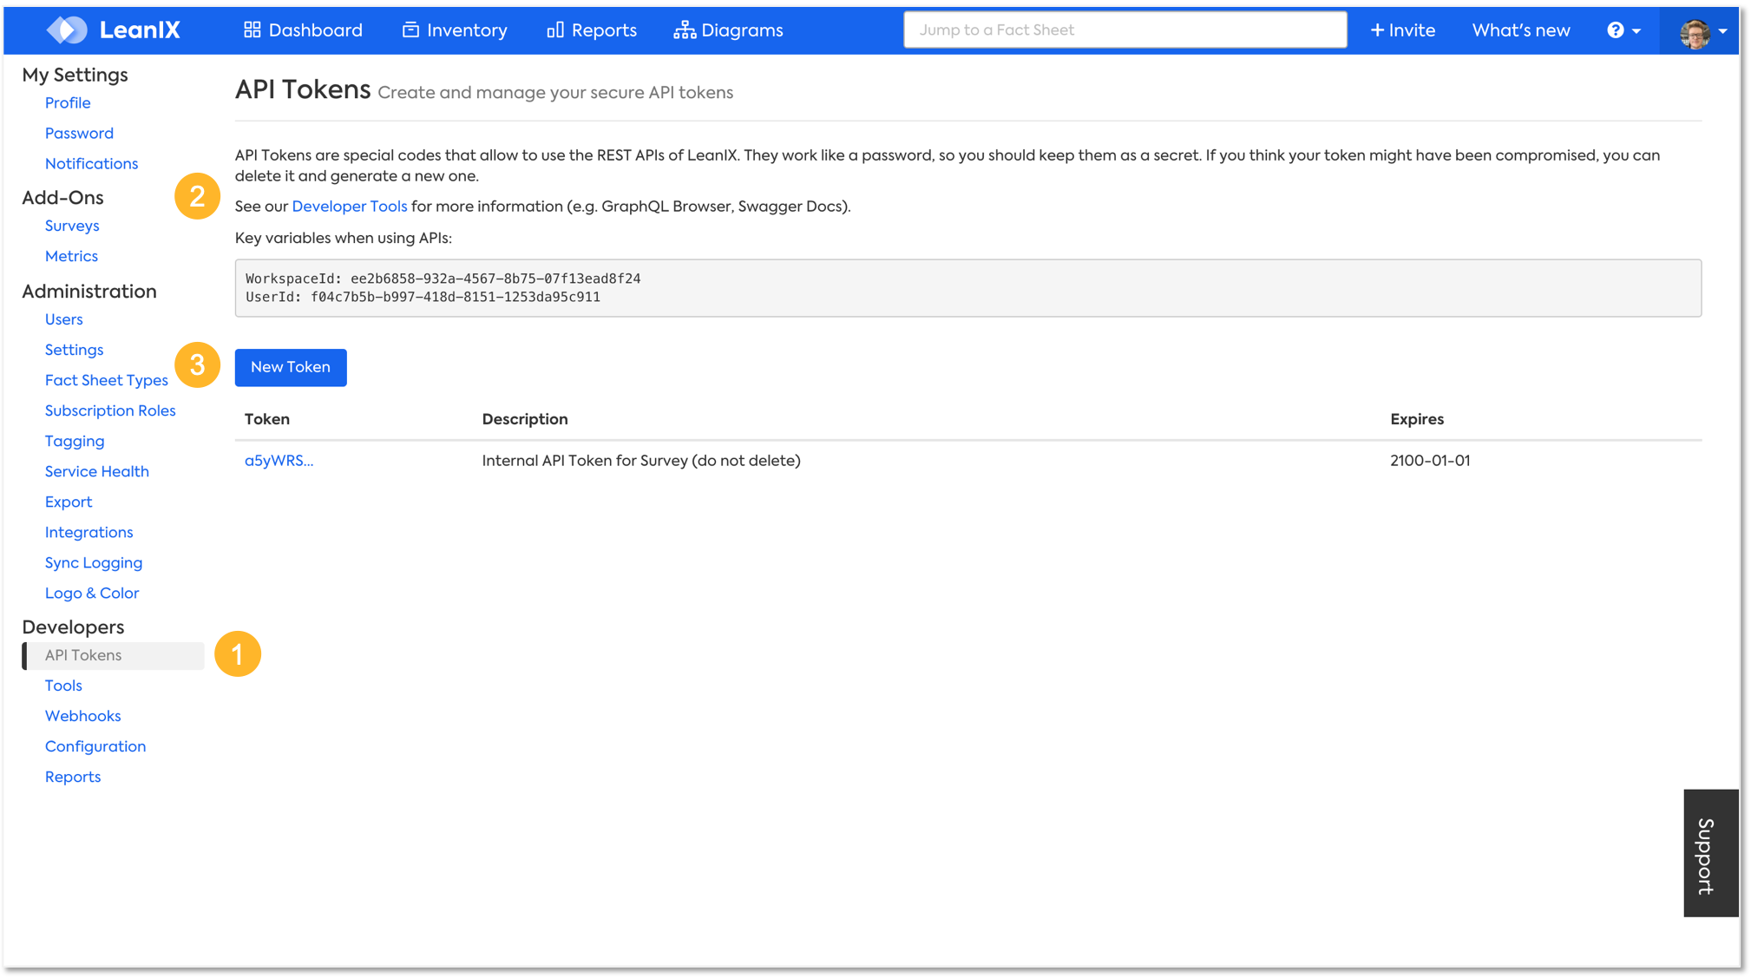Viewport: 1751px width, 978px height.
Task: Click the help question mark icon
Action: (x=1615, y=30)
